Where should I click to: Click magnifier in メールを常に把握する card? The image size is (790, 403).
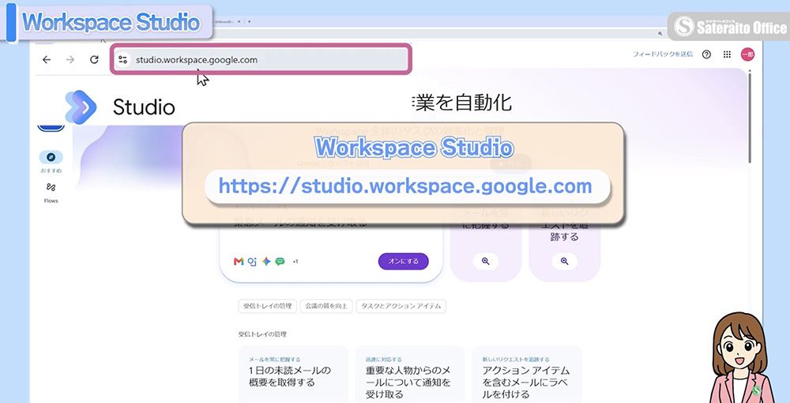[x=486, y=261]
